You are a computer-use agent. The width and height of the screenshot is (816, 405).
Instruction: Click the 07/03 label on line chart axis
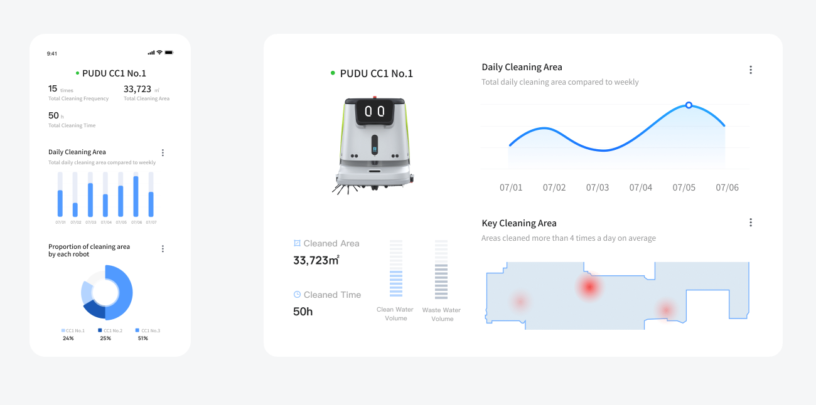point(598,187)
